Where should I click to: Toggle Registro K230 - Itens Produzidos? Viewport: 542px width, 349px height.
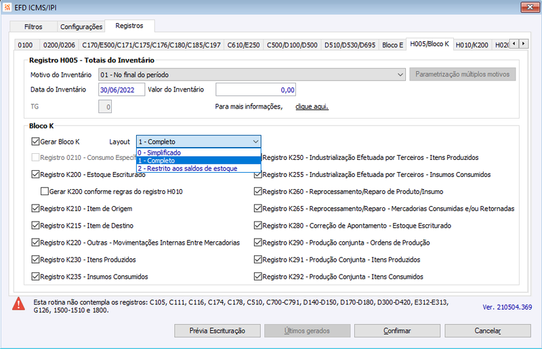pos(35,260)
